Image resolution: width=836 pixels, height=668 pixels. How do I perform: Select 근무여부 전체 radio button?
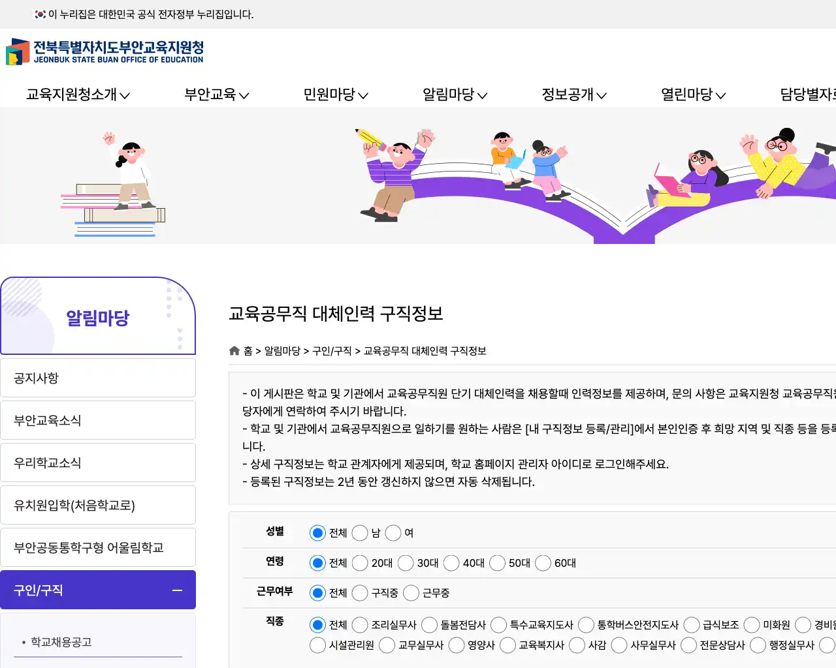317,593
